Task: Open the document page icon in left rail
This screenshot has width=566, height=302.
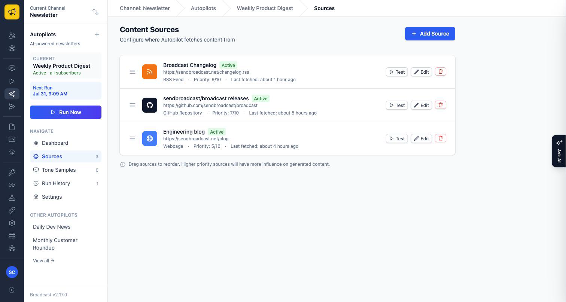Action: tap(12, 127)
